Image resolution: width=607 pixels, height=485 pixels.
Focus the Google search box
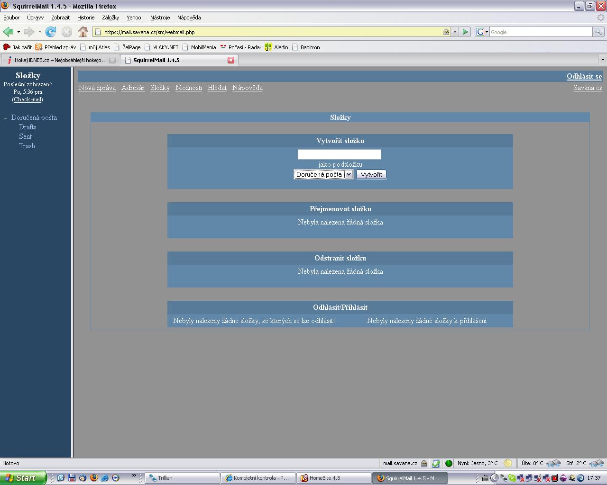[x=541, y=32]
